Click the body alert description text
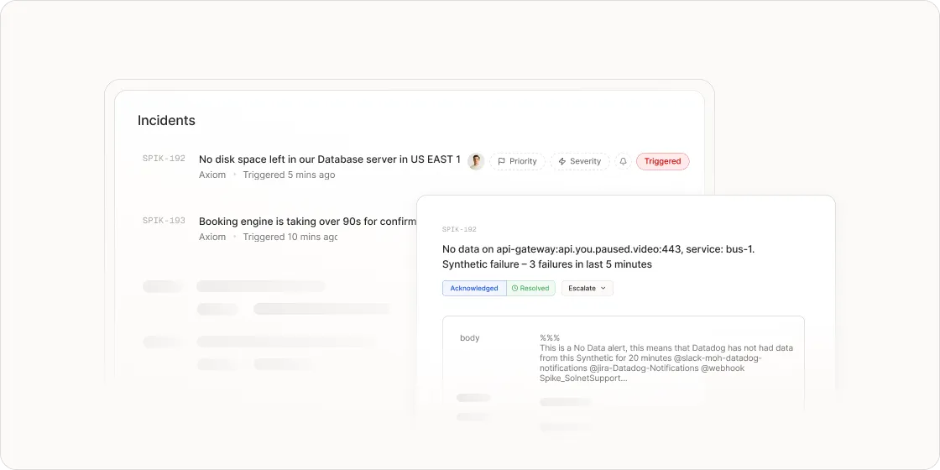The image size is (940, 470). pos(666,358)
